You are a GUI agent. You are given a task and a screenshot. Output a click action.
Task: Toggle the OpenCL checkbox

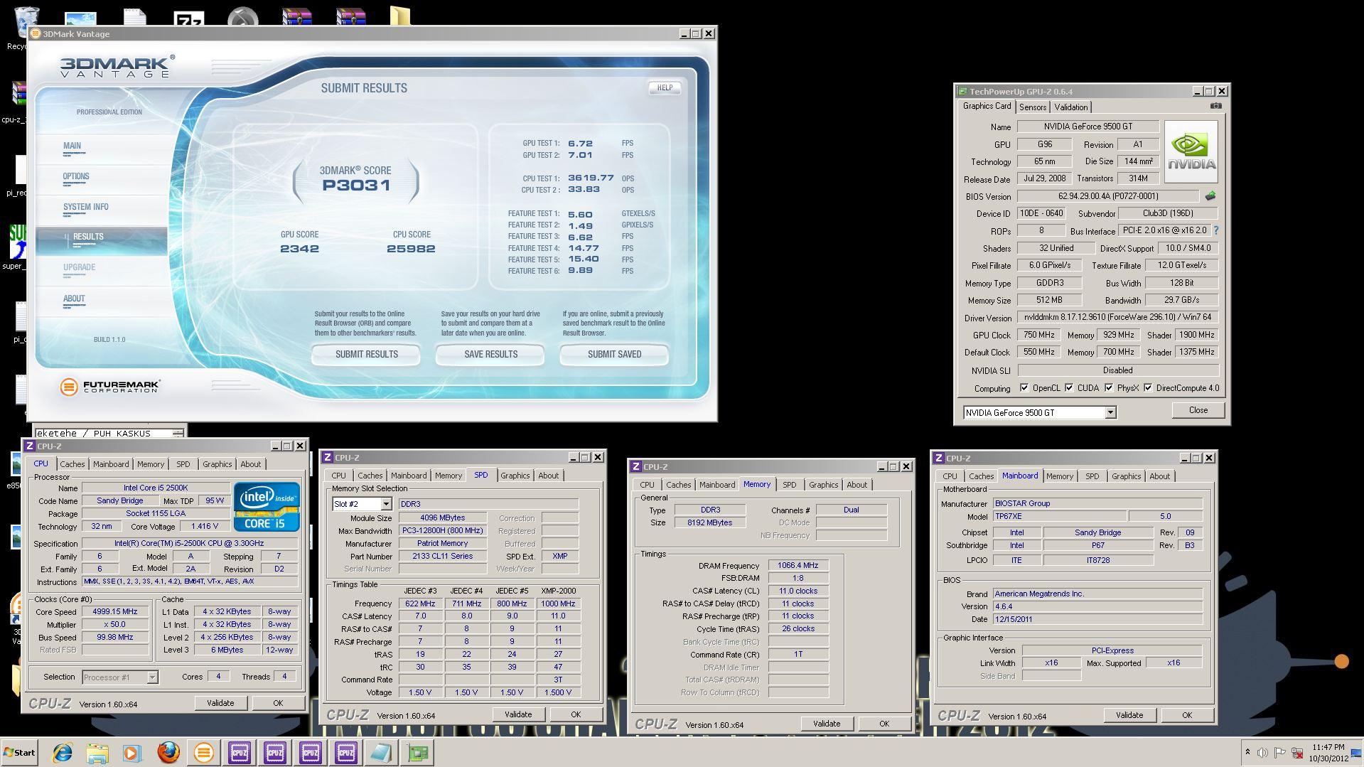click(1024, 388)
